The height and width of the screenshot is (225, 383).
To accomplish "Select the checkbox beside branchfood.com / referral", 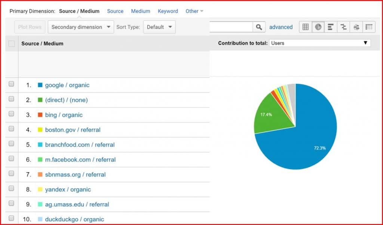I will point(12,144).
